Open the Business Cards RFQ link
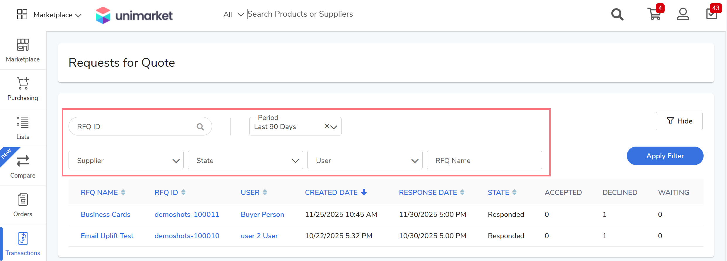Viewport: 727px width, 261px height. [x=105, y=214]
